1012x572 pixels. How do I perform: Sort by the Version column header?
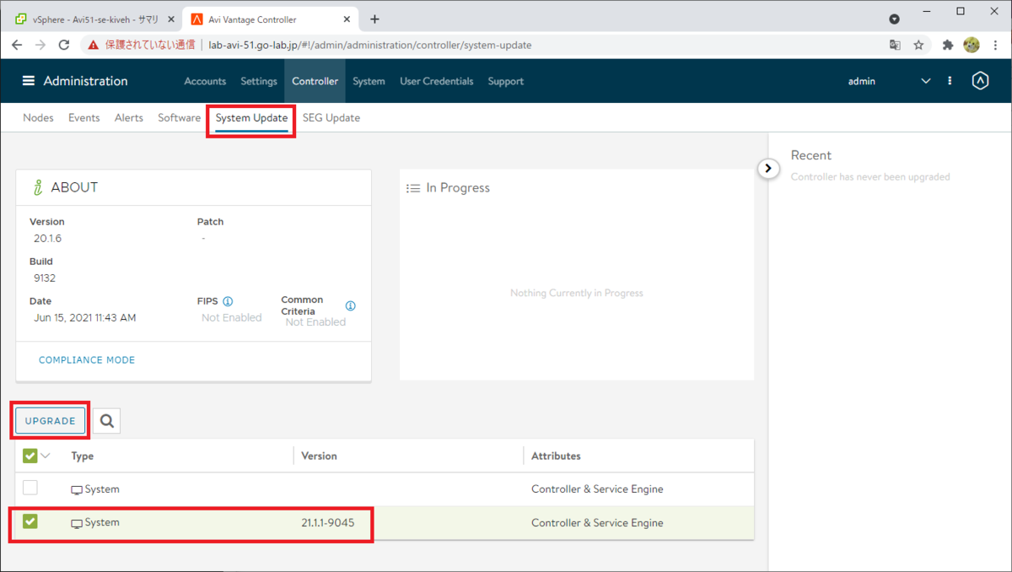pyautogui.click(x=319, y=456)
